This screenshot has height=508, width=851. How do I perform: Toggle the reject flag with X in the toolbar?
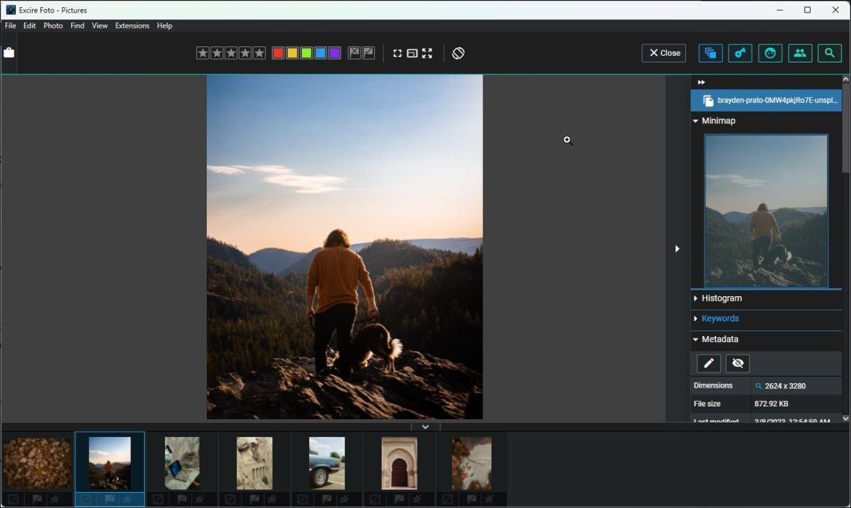(354, 53)
